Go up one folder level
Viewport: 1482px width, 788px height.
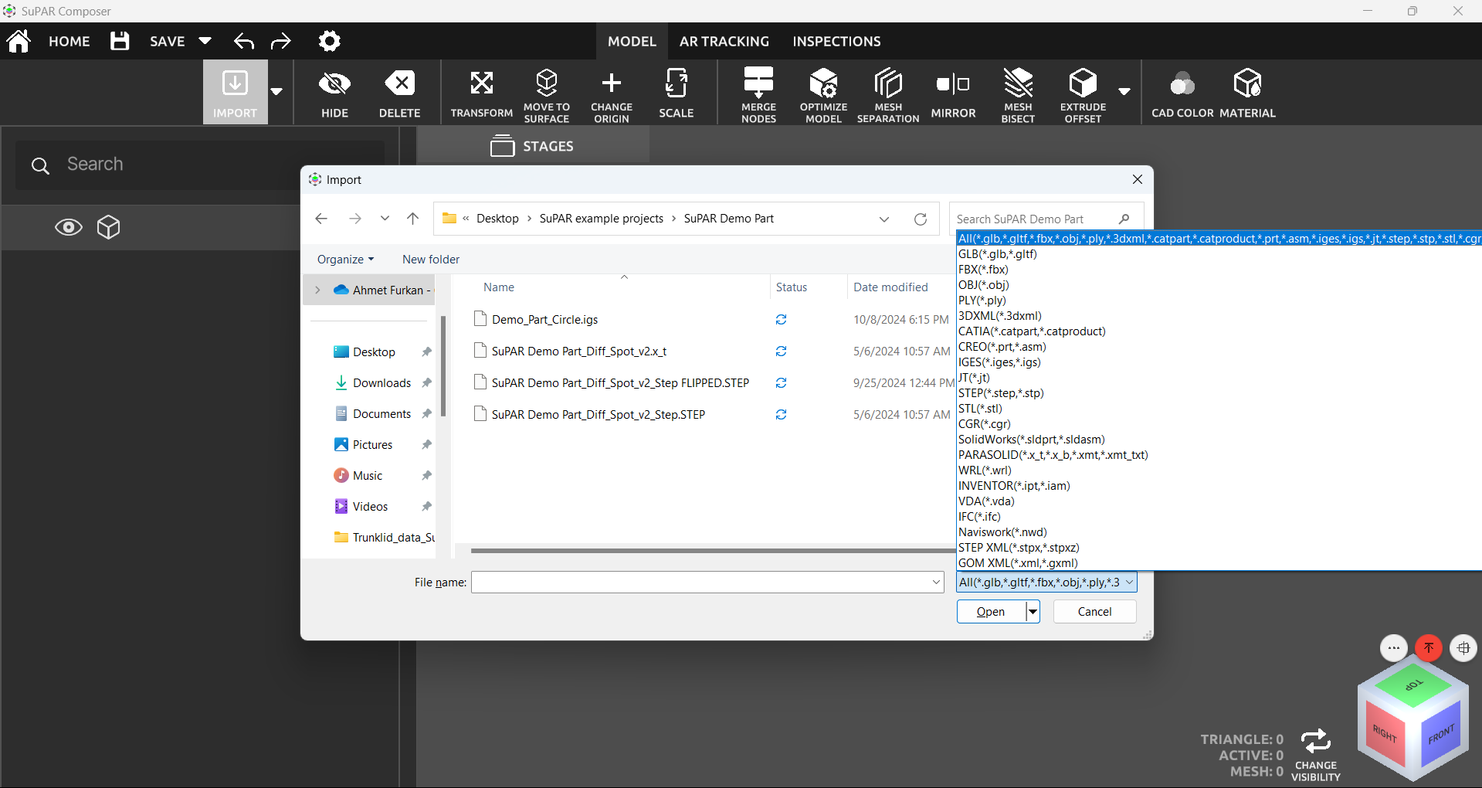coord(413,219)
